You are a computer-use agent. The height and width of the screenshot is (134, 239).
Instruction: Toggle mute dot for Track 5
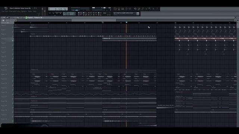[13, 45]
